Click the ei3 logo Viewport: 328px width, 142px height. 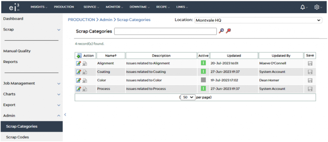pos(14,7)
